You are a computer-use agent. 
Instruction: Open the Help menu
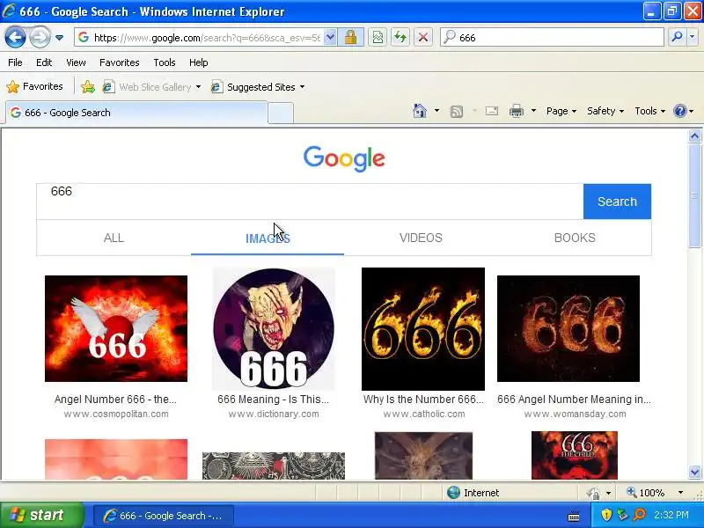pos(199,62)
